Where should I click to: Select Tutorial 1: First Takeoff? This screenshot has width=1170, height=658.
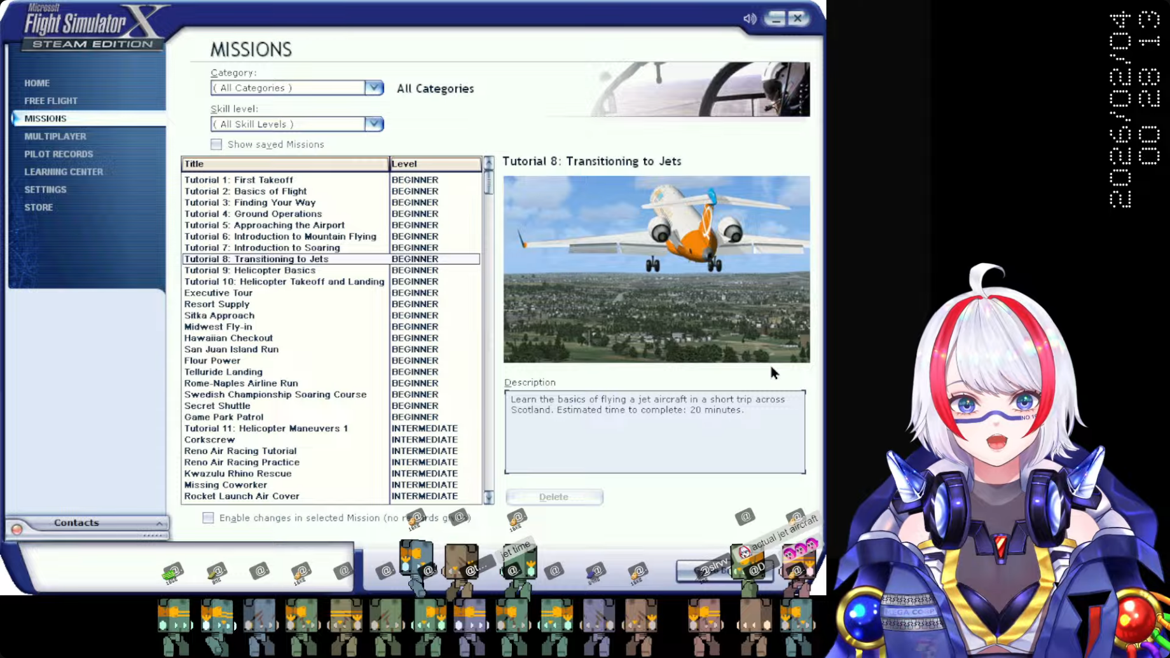(331, 180)
